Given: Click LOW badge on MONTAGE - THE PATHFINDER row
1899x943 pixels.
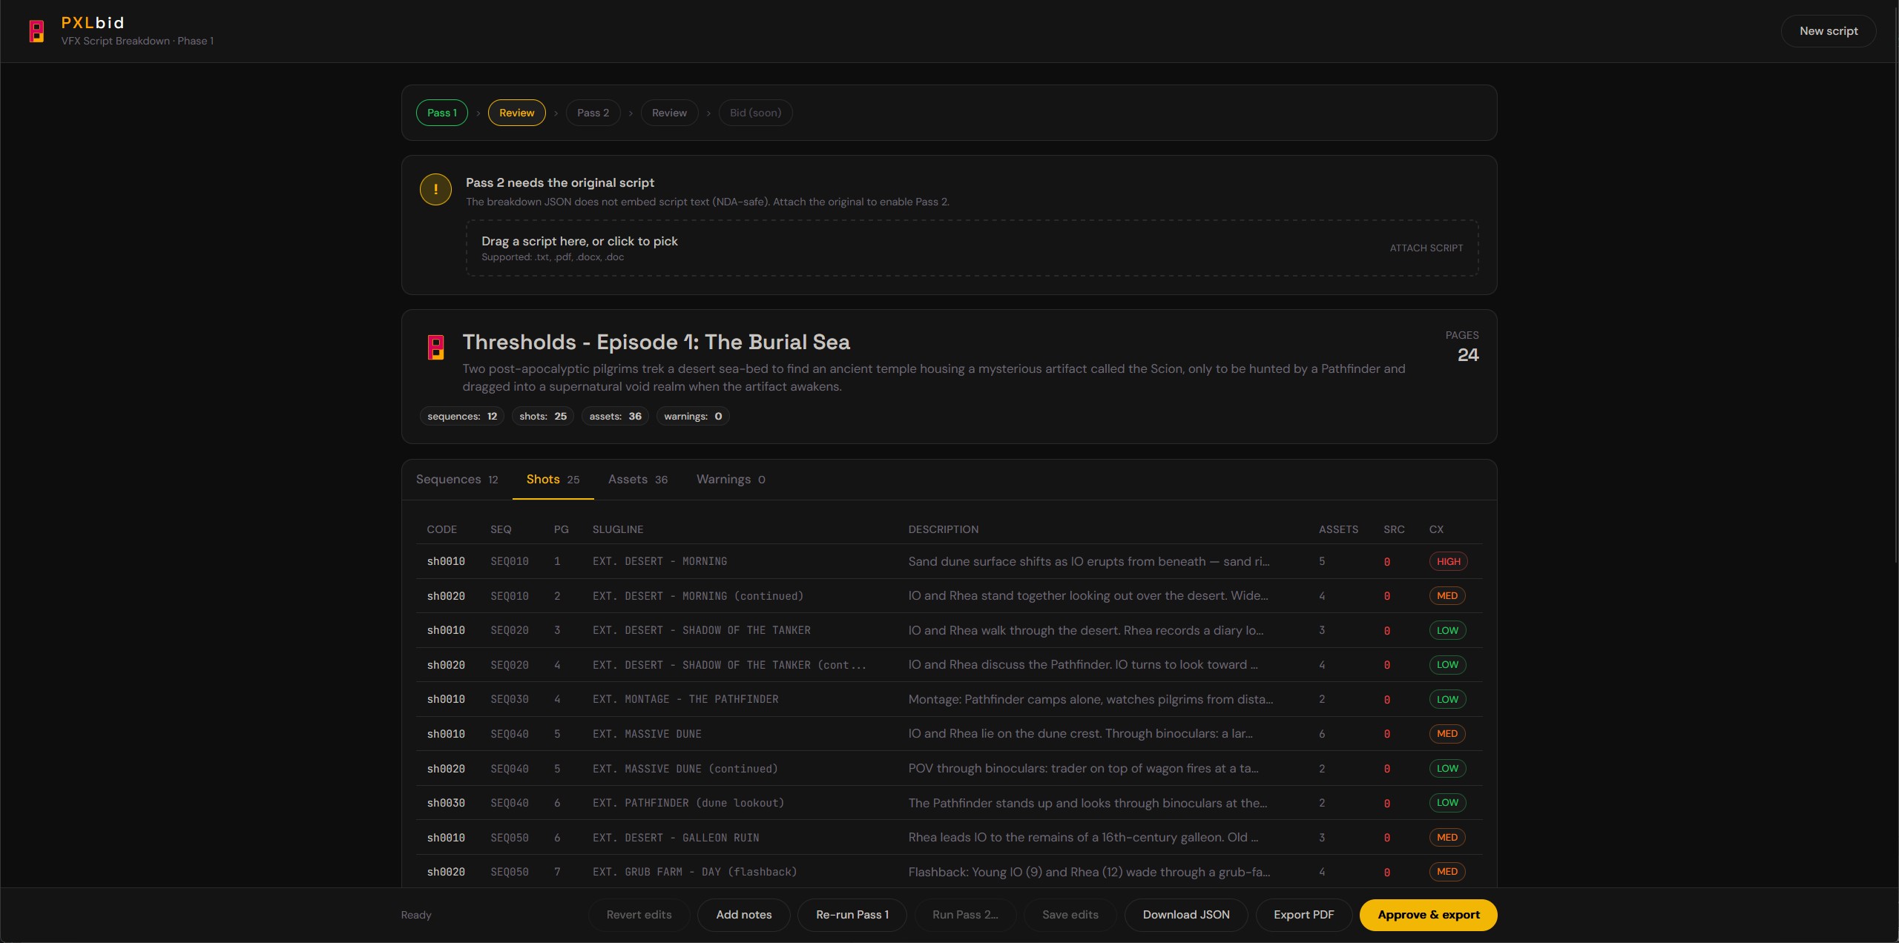Looking at the screenshot, I should point(1447,700).
